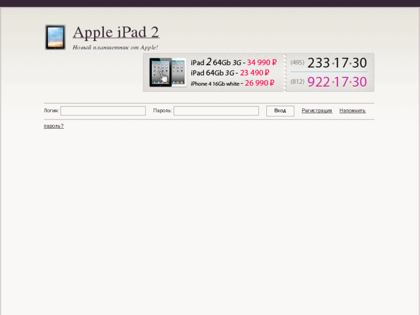Open the Напомнить link
The width and height of the screenshot is (420, 315).
pos(352,110)
